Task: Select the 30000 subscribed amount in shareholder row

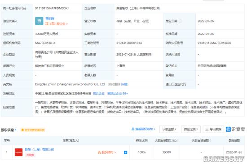Action: [x=167, y=152]
